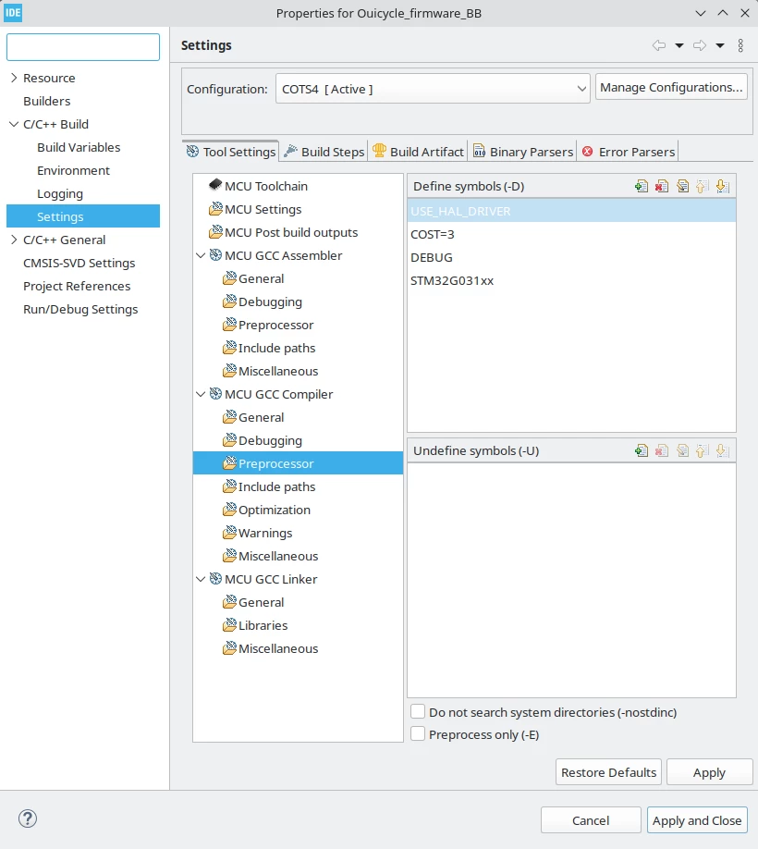Image resolution: width=758 pixels, height=849 pixels.
Task: Select the COST=3 symbol
Action: [x=571, y=235]
